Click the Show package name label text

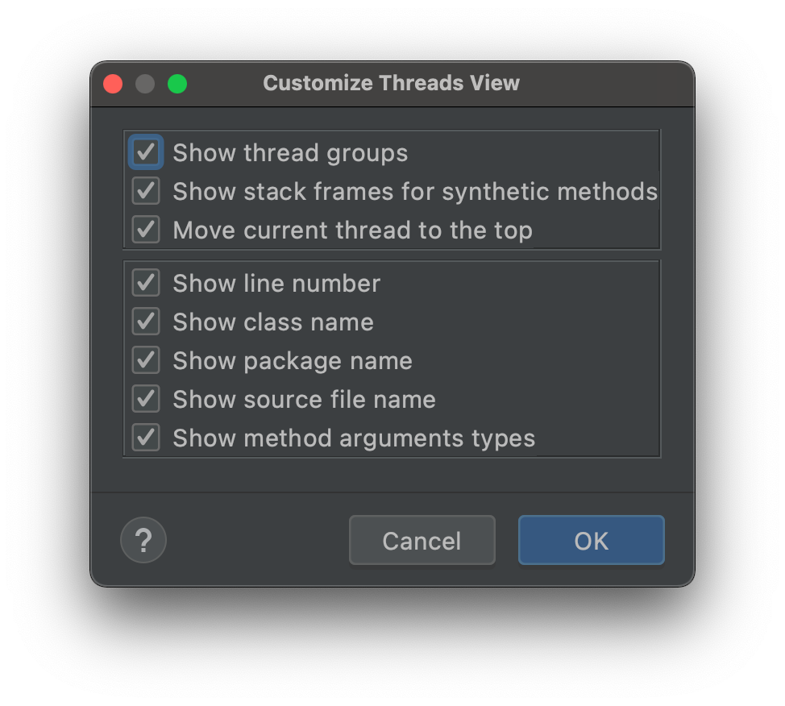pos(292,360)
